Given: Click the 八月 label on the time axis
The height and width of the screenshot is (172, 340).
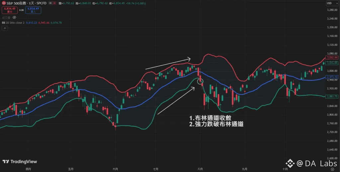Looking at the screenshot, I should pyautogui.click(x=200, y=169).
